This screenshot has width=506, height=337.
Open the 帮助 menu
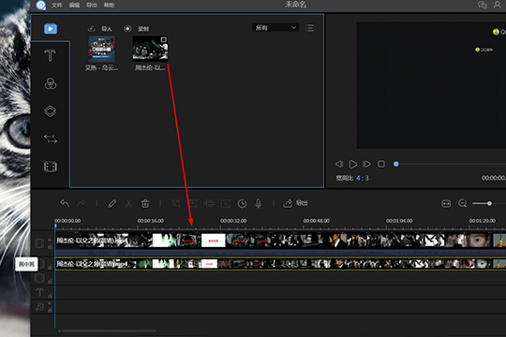[109, 6]
